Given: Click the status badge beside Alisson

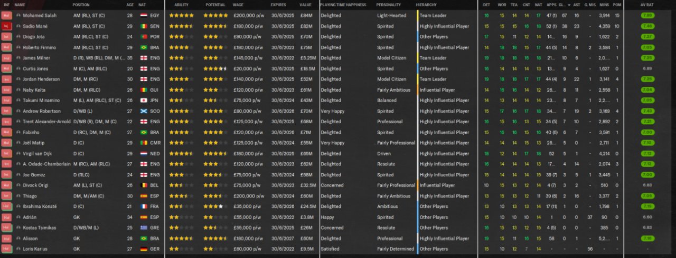Looking at the screenshot, I should pyautogui.click(x=6, y=238).
